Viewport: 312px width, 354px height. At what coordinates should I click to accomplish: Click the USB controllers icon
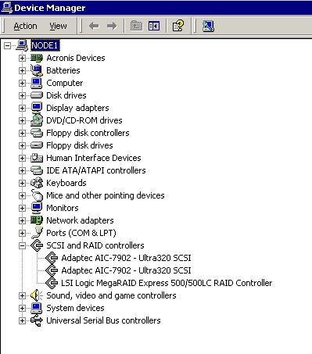[37, 320]
